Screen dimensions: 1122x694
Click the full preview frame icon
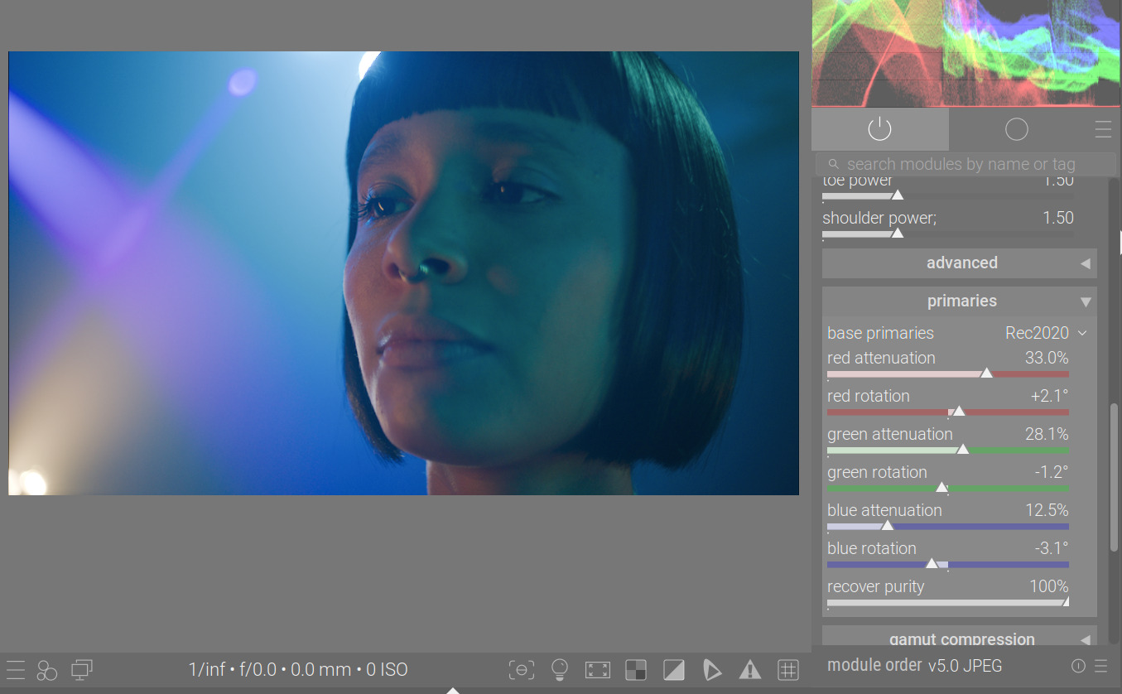597,669
